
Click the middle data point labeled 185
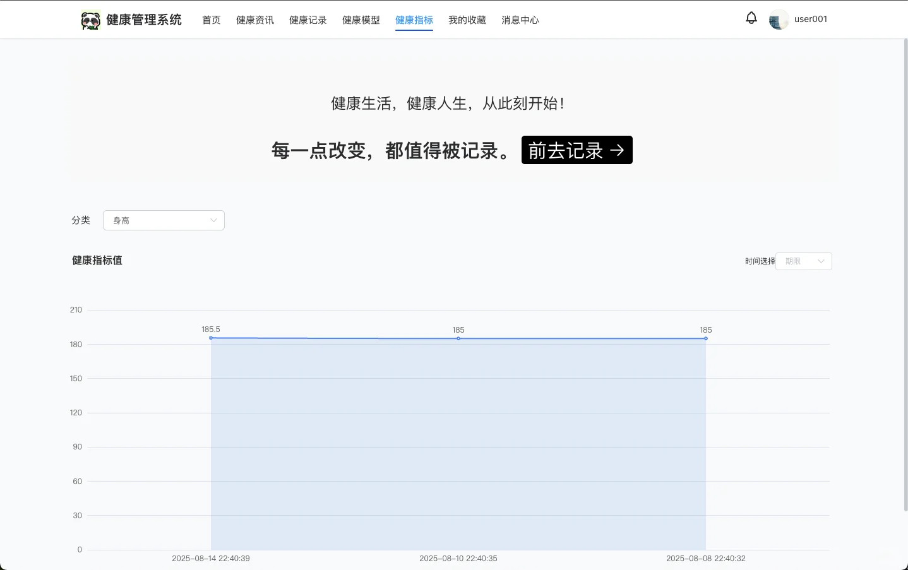pyautogui.click(x=458, y=338)
